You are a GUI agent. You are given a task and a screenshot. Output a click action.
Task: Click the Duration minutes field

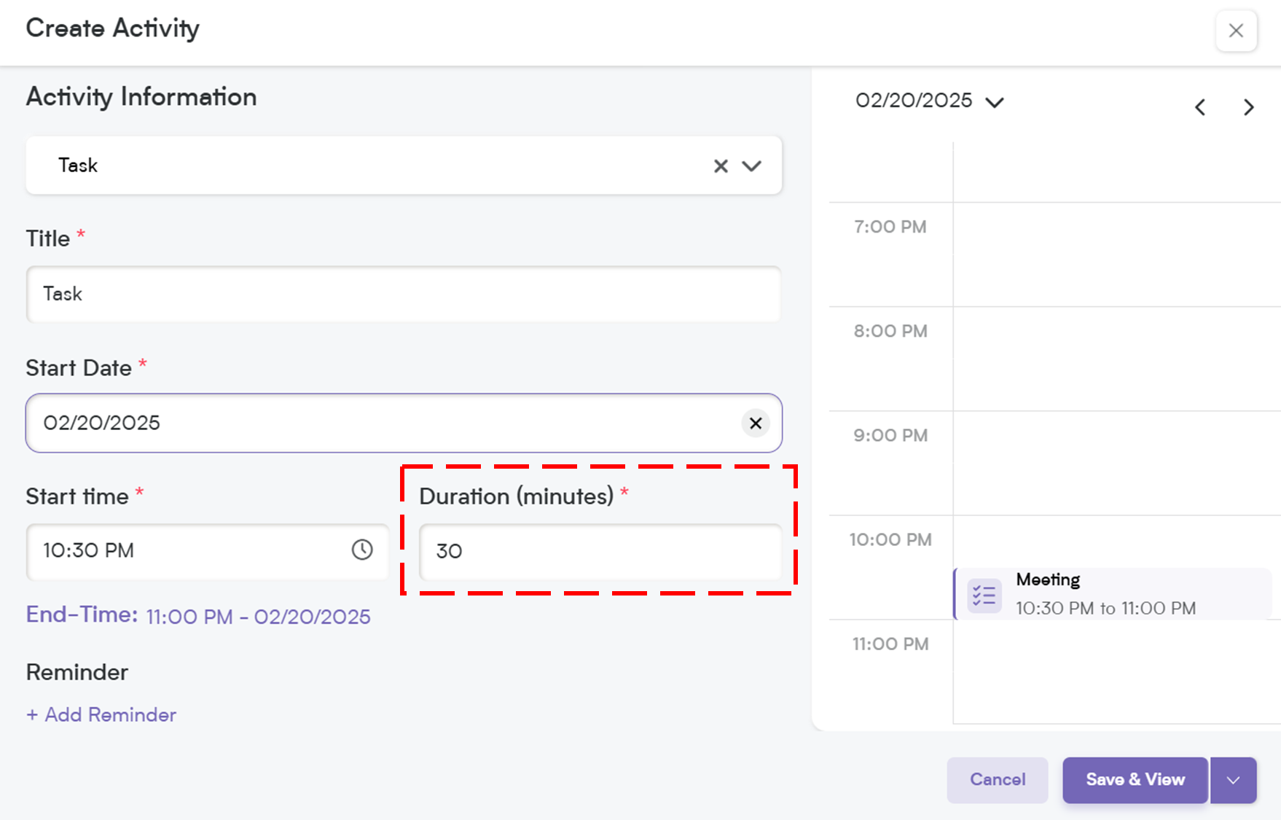point(600,551)
